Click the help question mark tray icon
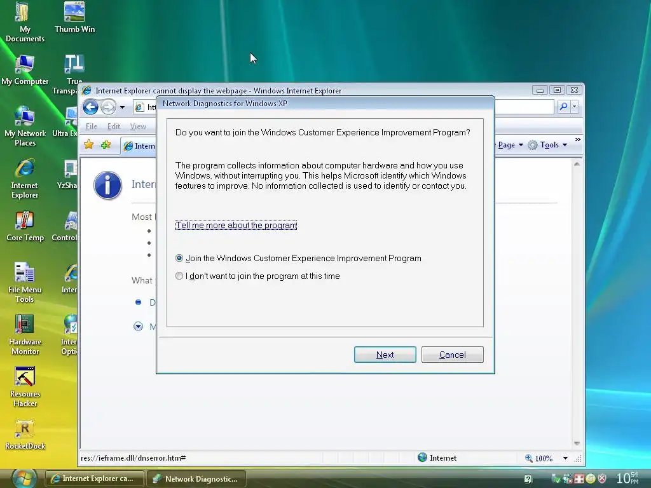651x488 pixels. 528,479
